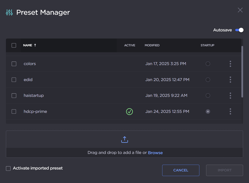Tick the select-all checkbox in the header
The image size is (249, 183).
pos(14,45)
